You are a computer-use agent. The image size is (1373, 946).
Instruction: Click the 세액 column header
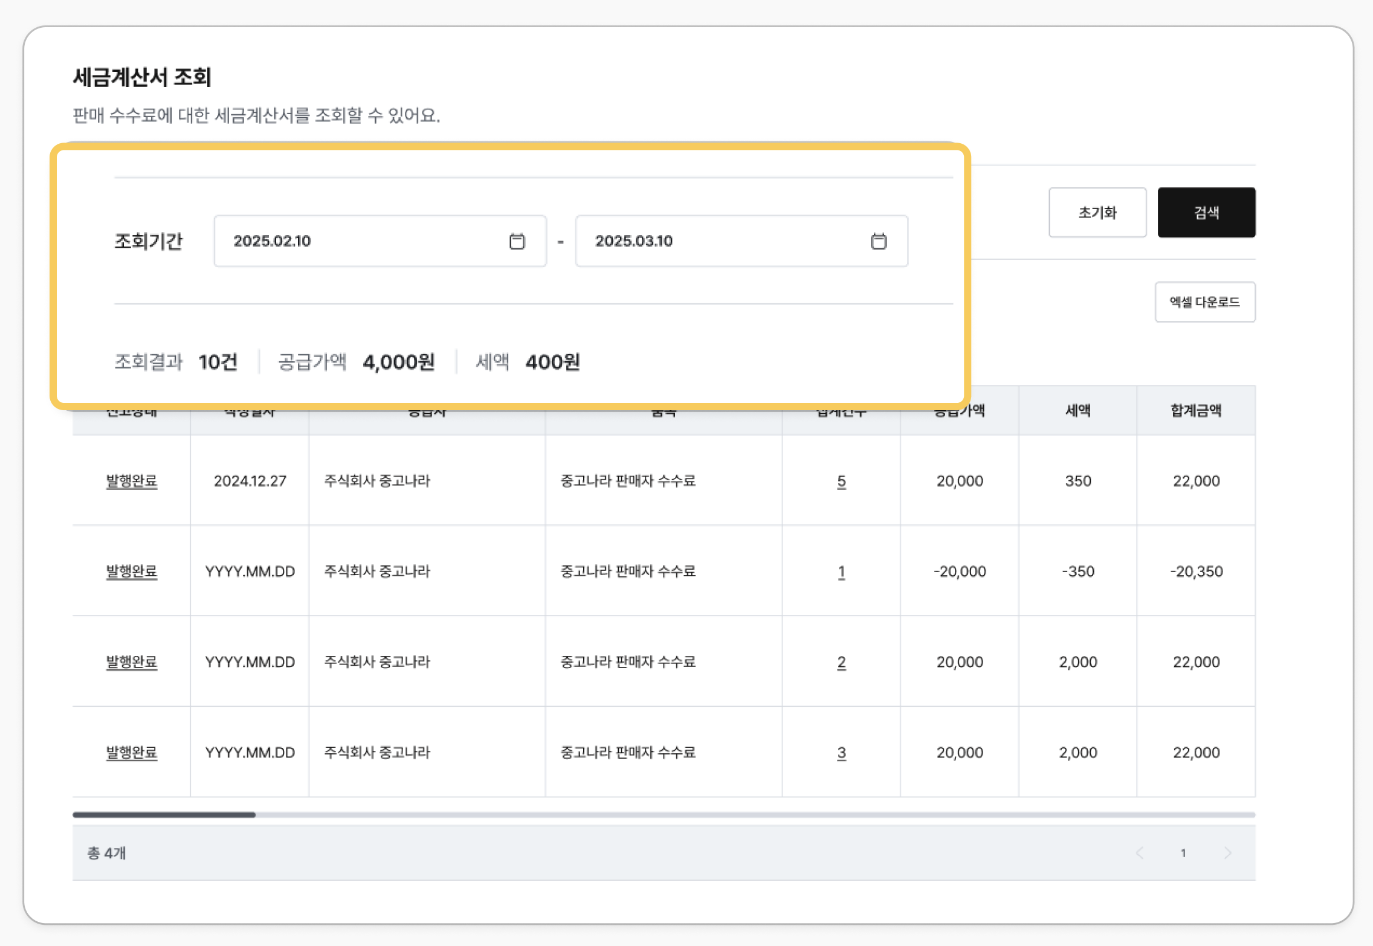pyautogui.click(x=1078, y=411)
